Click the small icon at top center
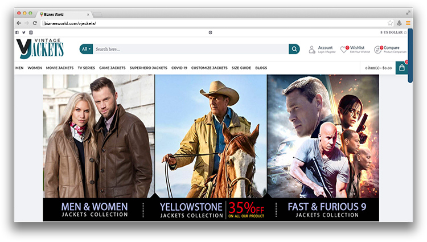Viewport: 427px width, 242px height. [210, 32]
